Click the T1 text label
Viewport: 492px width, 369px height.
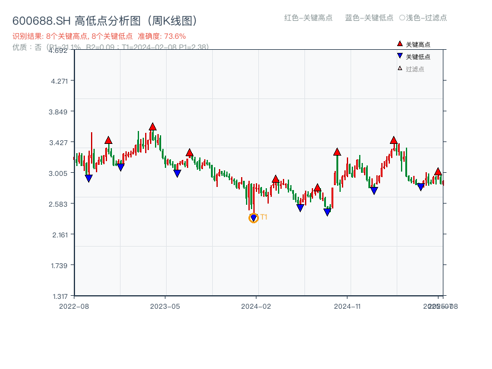click(264, 217)
